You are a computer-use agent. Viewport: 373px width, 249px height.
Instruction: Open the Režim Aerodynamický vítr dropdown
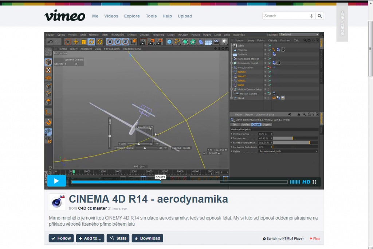(x=288, y=151)
